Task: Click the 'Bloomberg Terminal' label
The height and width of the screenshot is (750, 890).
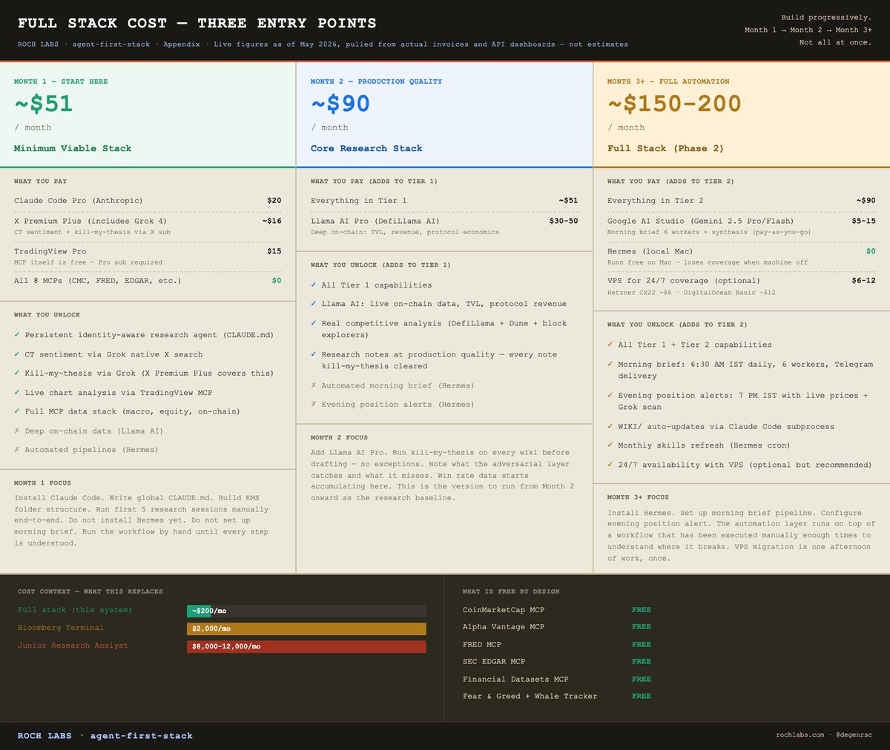Action: 61,628
